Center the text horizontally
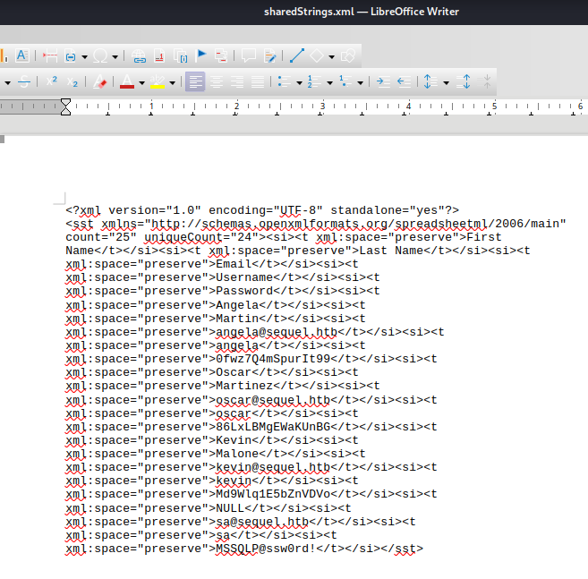 (217, 81)
